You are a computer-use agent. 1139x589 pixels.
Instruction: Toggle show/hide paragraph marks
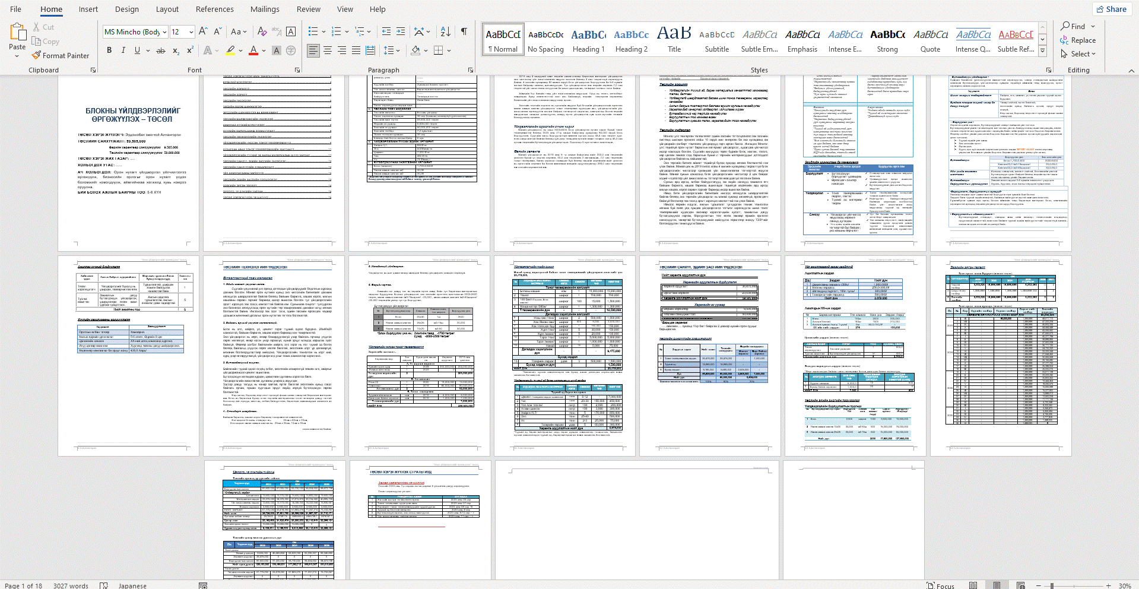click(x=464, y=31)
